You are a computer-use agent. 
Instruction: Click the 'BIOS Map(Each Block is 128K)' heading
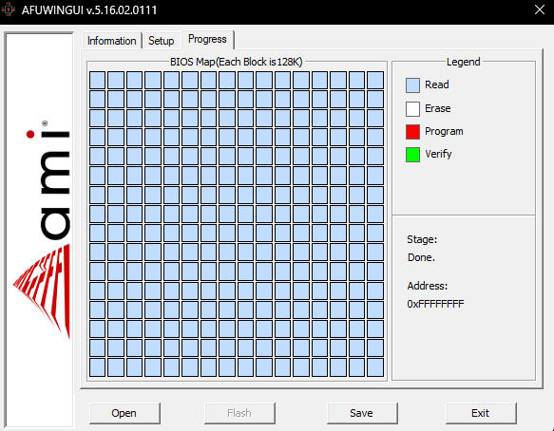(x=237, y=62)
